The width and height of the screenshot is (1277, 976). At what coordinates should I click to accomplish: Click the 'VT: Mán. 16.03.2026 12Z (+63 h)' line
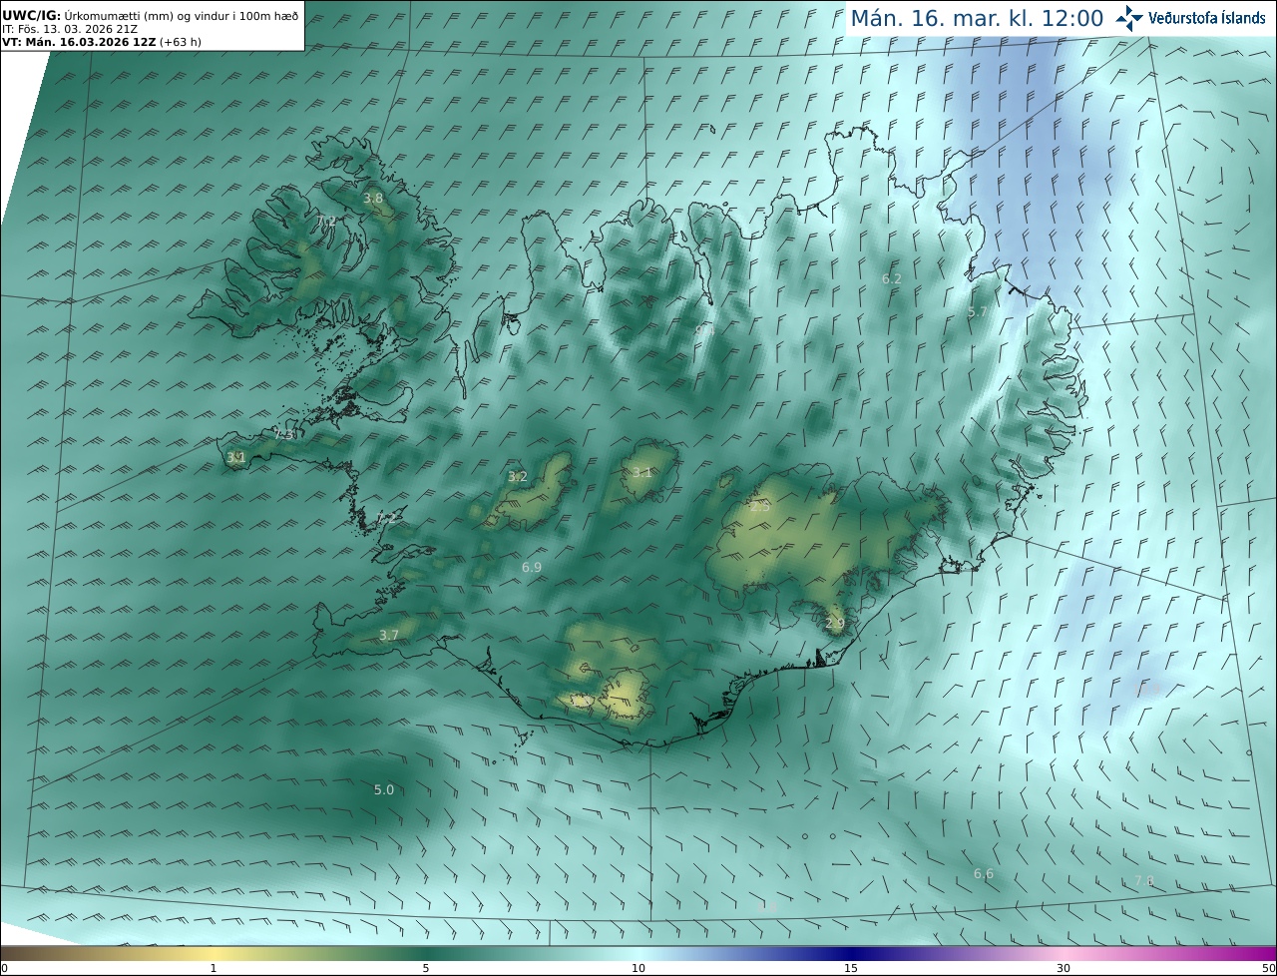click(x=100, y=42)
